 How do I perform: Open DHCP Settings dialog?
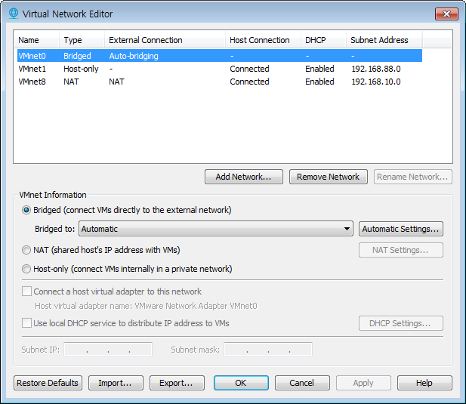click(x=400, y=323)
